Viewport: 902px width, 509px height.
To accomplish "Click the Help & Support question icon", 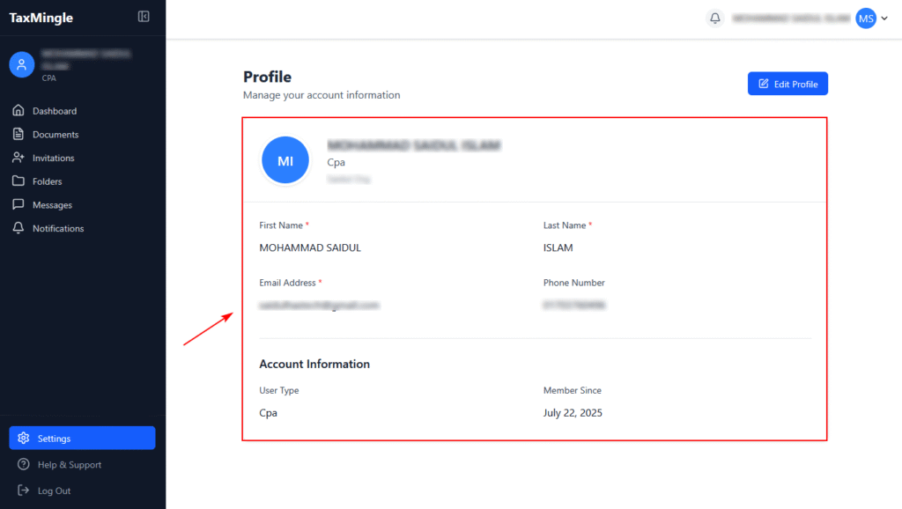I will [24, 464].
